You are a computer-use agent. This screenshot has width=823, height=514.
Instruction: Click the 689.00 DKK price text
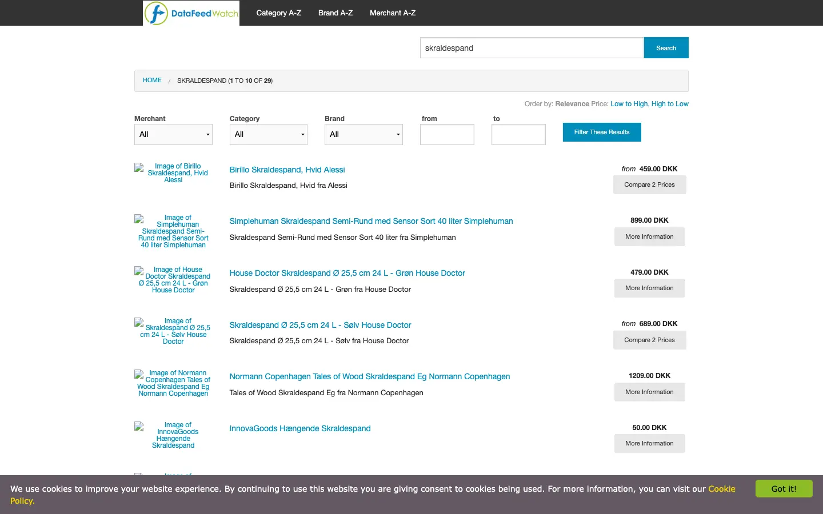[x=658, y=324]
